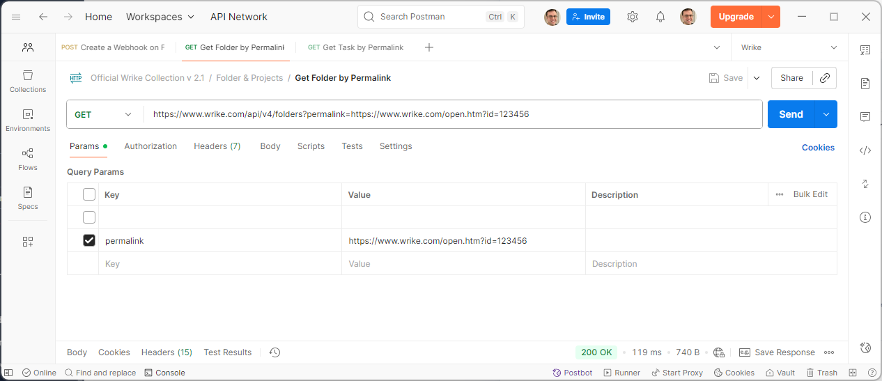Go back with the left arrow
The image size is (882, 381).
point(43,17)
